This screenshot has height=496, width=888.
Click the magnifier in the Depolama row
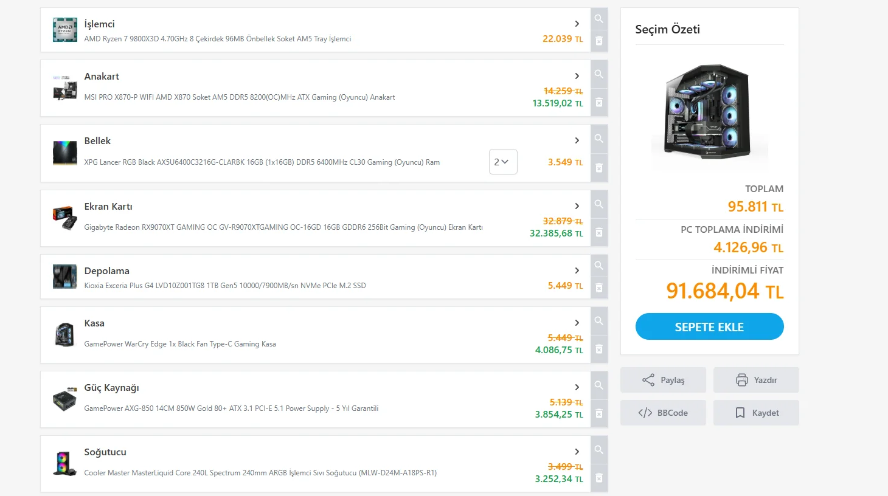(x=599, y=266)
